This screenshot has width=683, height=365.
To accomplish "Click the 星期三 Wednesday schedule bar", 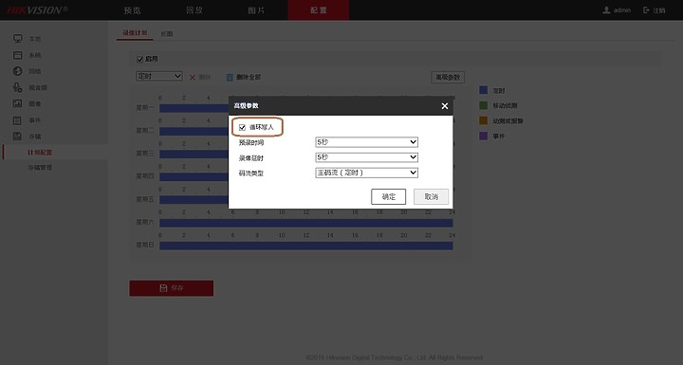I will (x=194, y=155).
